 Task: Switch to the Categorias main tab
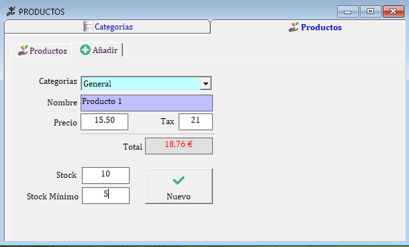coord(107,27)
